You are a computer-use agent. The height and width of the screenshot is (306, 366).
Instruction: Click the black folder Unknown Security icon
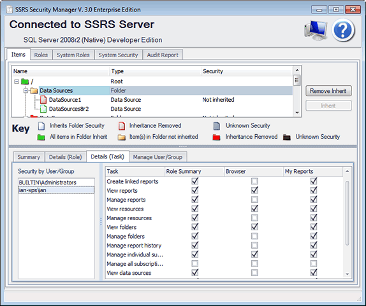(287, 137)
